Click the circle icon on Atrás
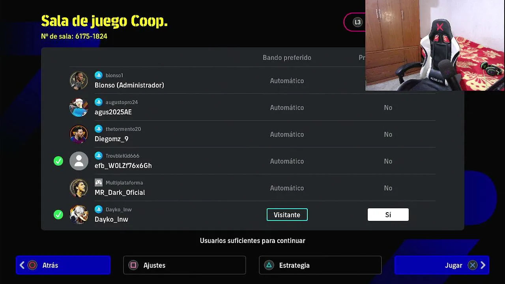 [x=32, y=265]
